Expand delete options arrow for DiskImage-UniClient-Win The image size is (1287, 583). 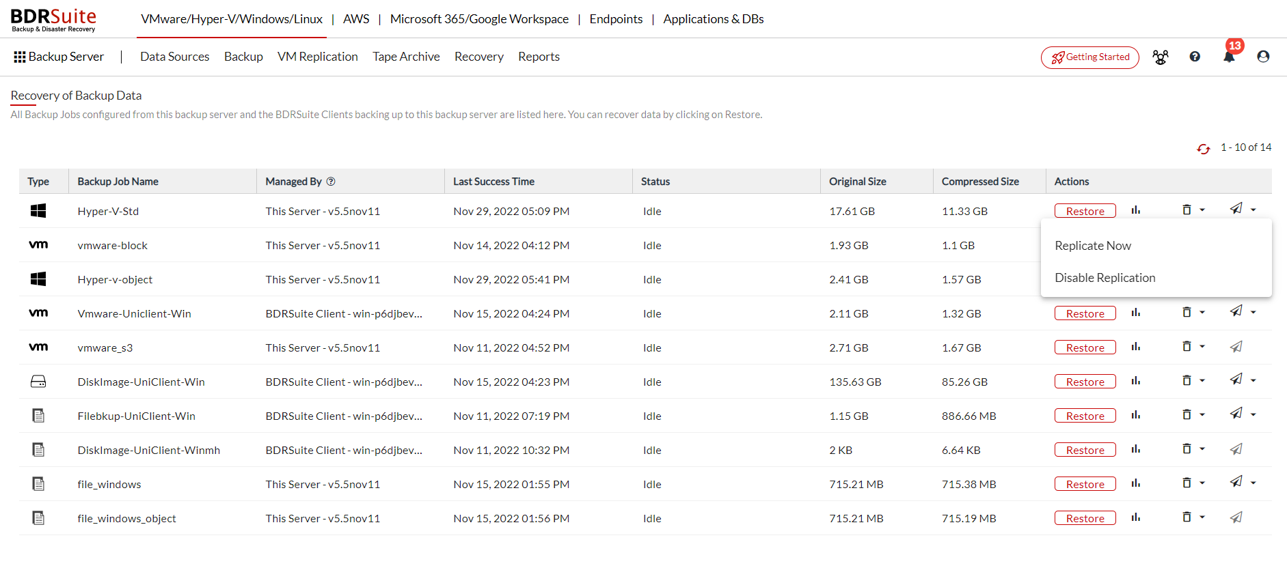pos(1202,381)
